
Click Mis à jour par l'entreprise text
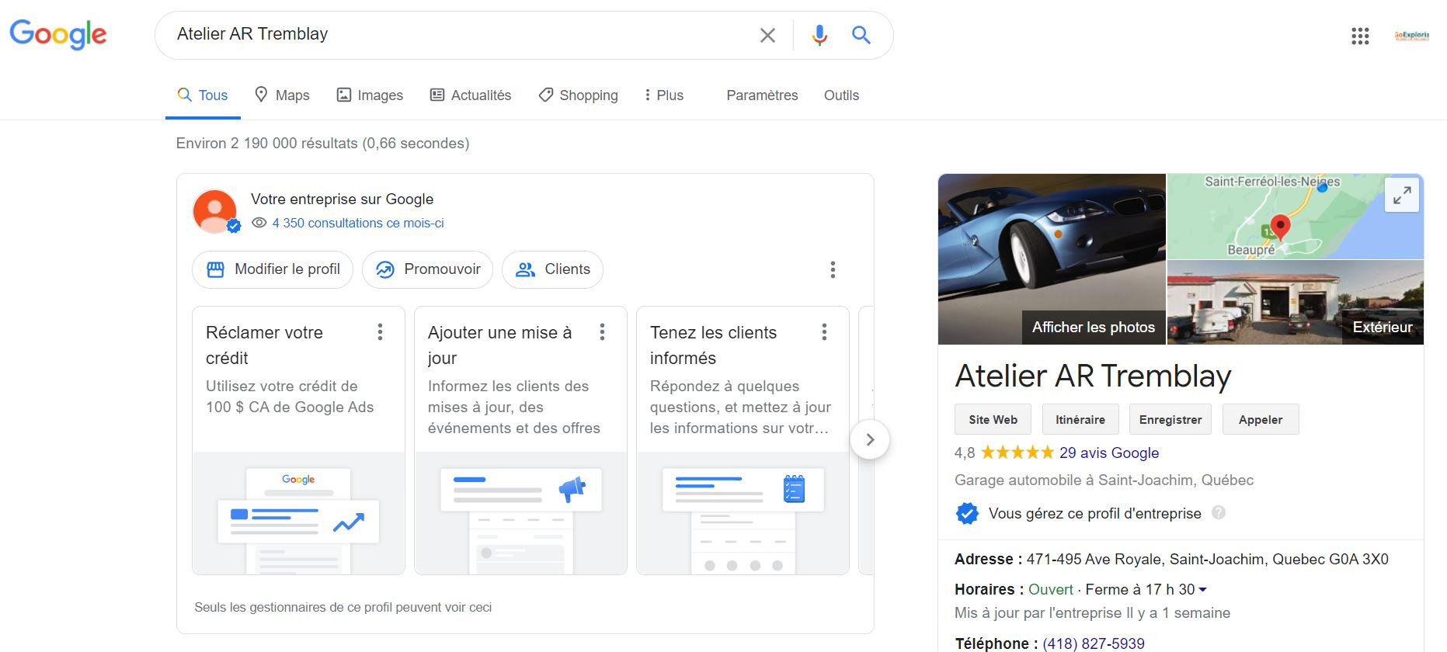tap(1092, 612)
